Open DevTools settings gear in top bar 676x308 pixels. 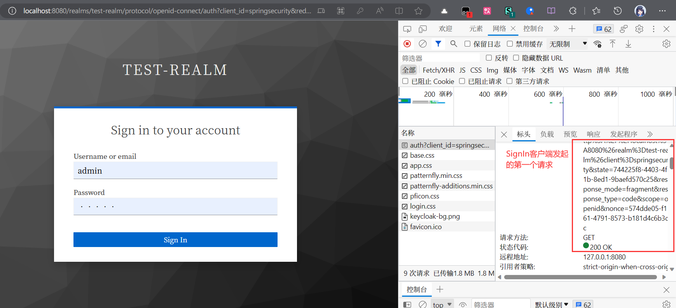[639, 29]
